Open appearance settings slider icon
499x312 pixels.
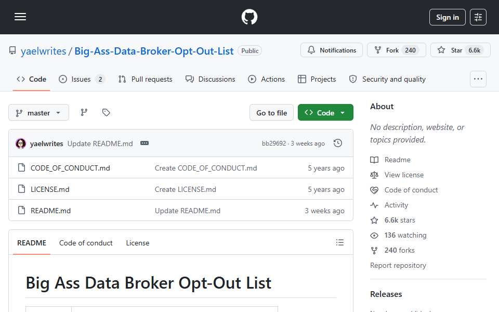[x=478, y=17]
